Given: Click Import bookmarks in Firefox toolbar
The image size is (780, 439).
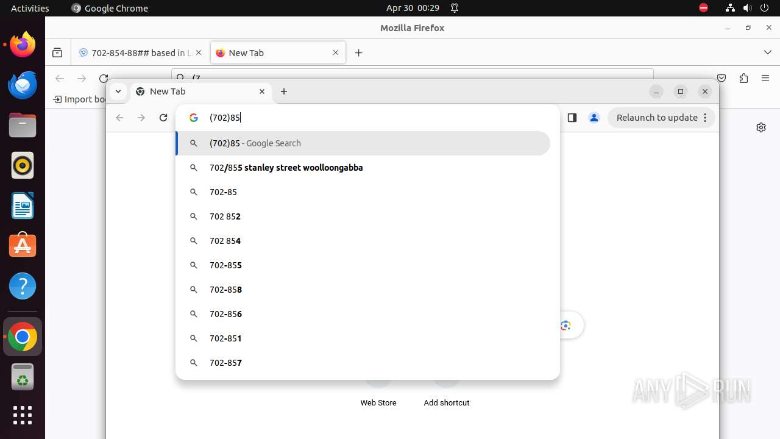Looking at the screenshot, I should click(x=79, y=99).
